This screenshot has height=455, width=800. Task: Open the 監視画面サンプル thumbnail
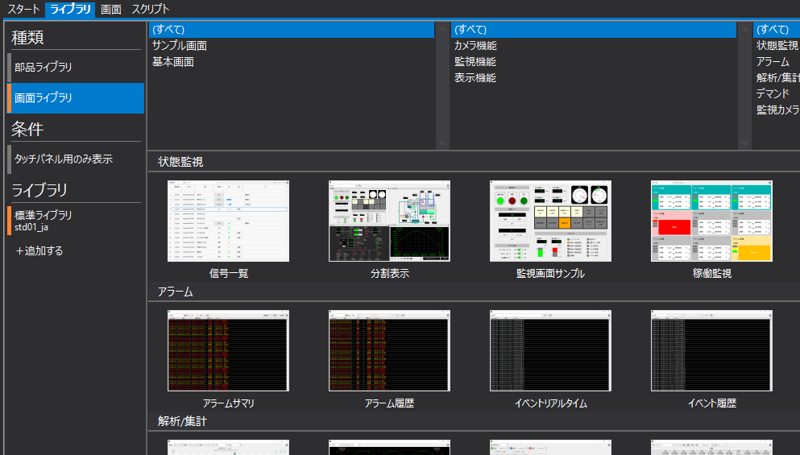click(x=550, y=221)
